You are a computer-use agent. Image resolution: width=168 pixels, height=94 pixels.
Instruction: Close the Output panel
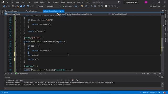pos(162,77)
